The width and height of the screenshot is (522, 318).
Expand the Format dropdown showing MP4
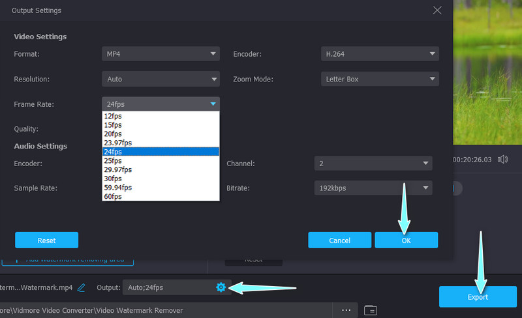[x=161, y=54]
